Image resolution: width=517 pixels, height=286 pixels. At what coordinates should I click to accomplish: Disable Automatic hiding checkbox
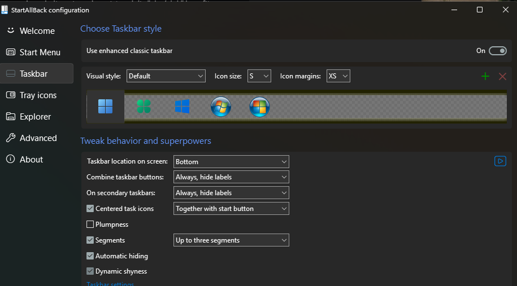pos(90,256)
